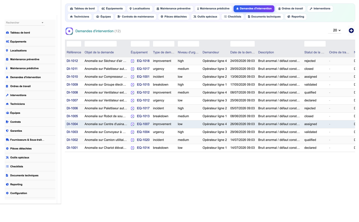Click the equipment icon next to EQ-1007

[x=133, y=124]
